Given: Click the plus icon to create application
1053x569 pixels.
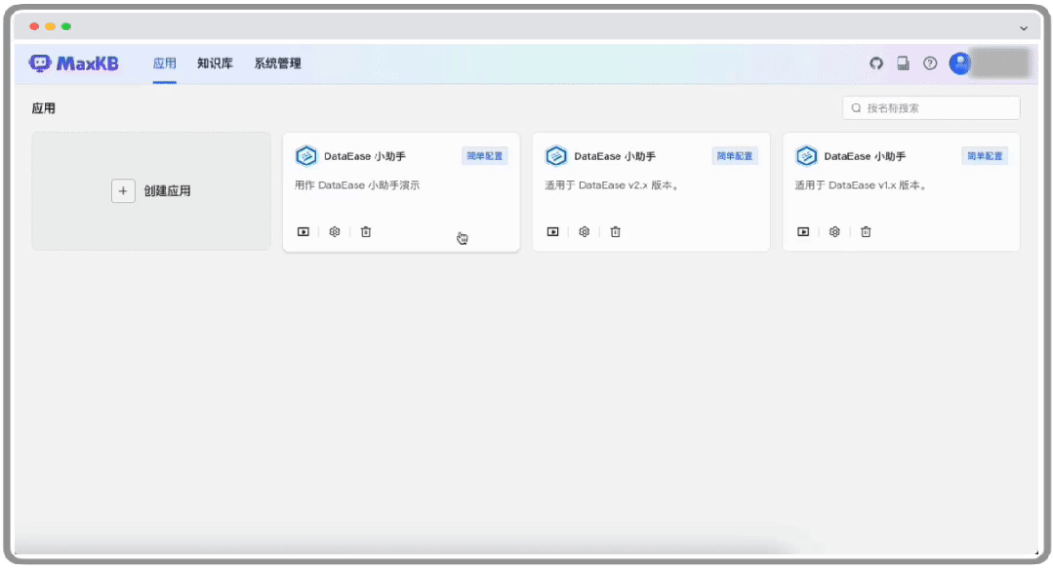Looking at the screenshot, I should tap(123, 190).
